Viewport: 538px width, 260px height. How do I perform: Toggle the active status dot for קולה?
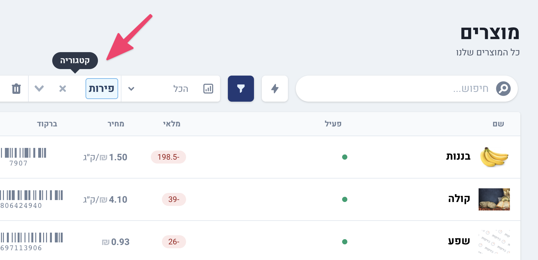tap(345, 199)
